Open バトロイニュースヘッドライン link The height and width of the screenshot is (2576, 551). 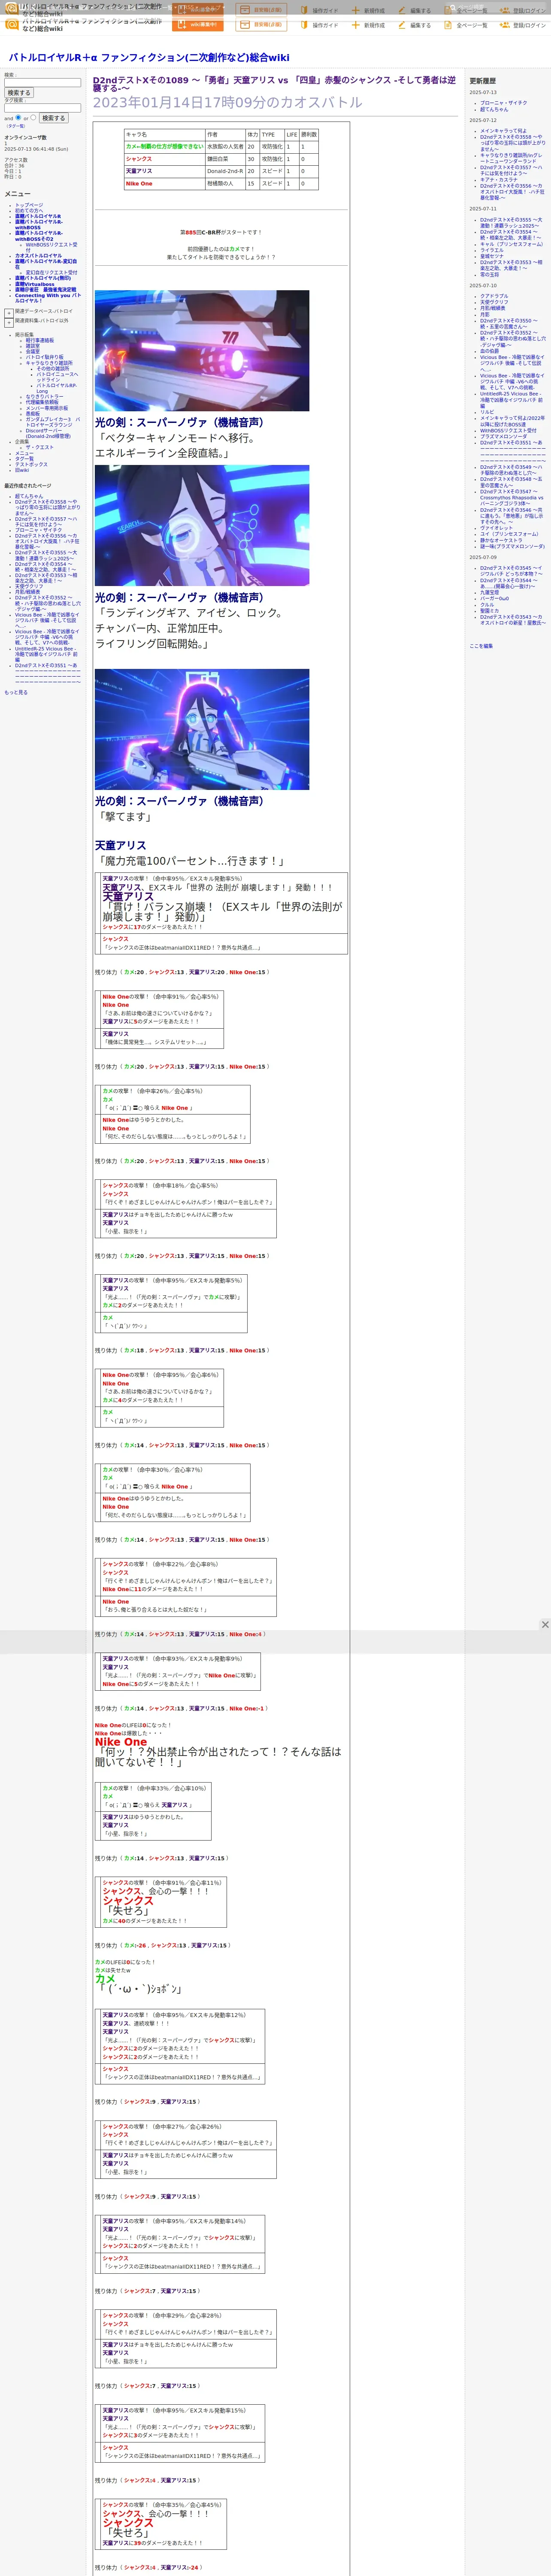[x=57, y=377]
